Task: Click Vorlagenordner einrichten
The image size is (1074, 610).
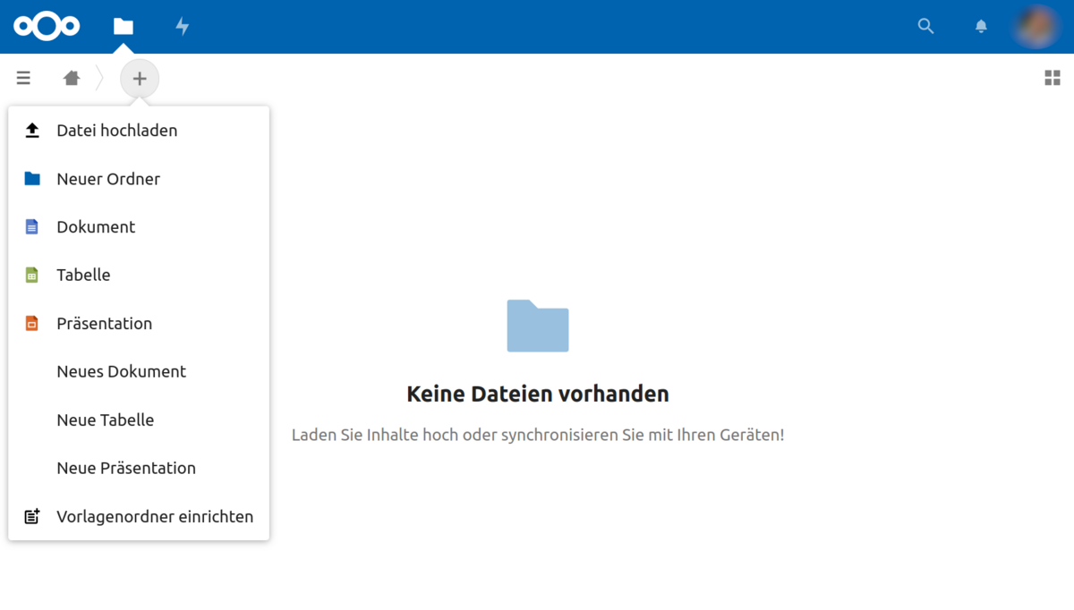Action: pos(154,517)
